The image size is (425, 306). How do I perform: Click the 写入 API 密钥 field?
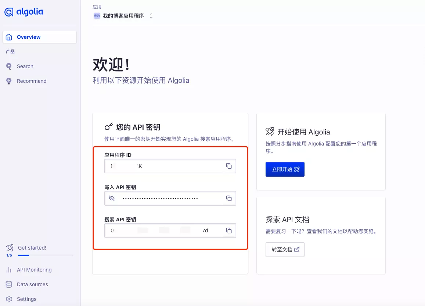click(x=170, y=198)
